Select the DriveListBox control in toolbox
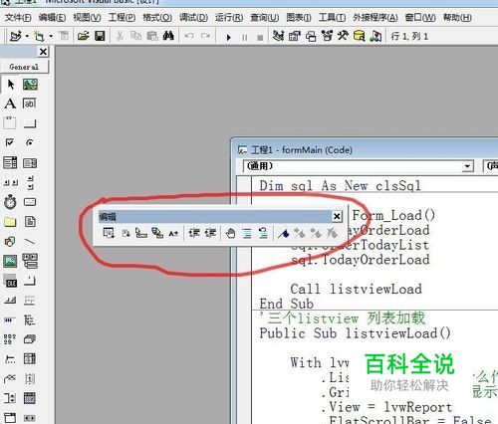This screenshot has width=498, height=424. (30, 202)
